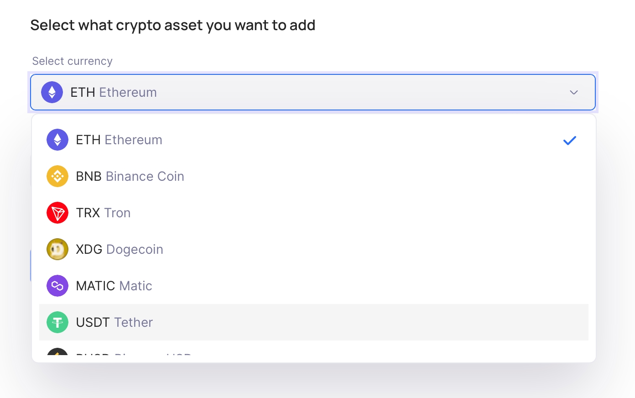Collapse the list using the chevron arrow

pyautogui.click(x=574, y=93)
